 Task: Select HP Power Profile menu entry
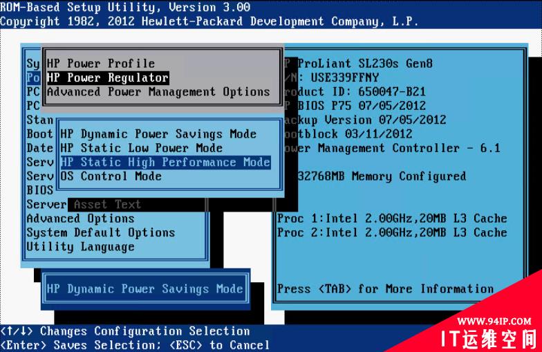[101, 64]
